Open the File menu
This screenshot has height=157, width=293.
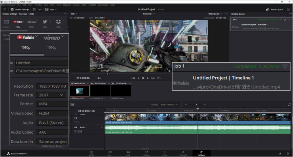pos(19,5)
